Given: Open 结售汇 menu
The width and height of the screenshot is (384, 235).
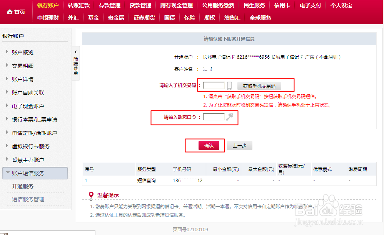Looking at the screenshot, I should [232, 18].
